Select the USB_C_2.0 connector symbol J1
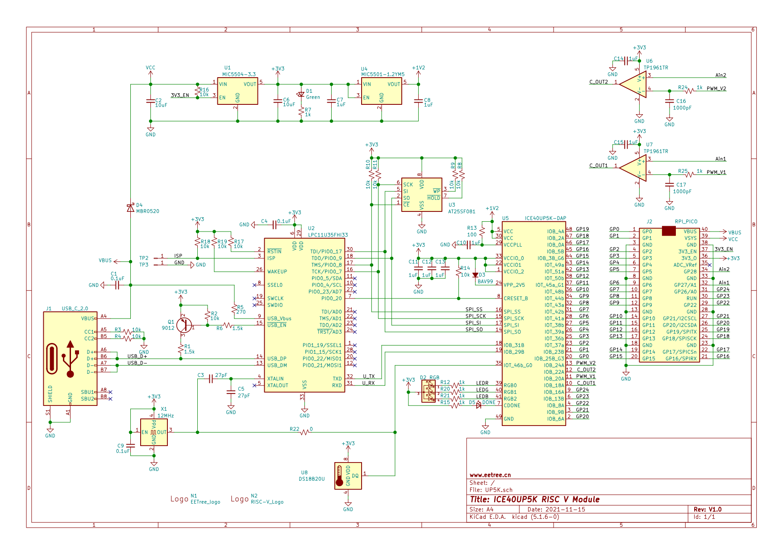This screenshot has height=554, width=783. (70, 359)
